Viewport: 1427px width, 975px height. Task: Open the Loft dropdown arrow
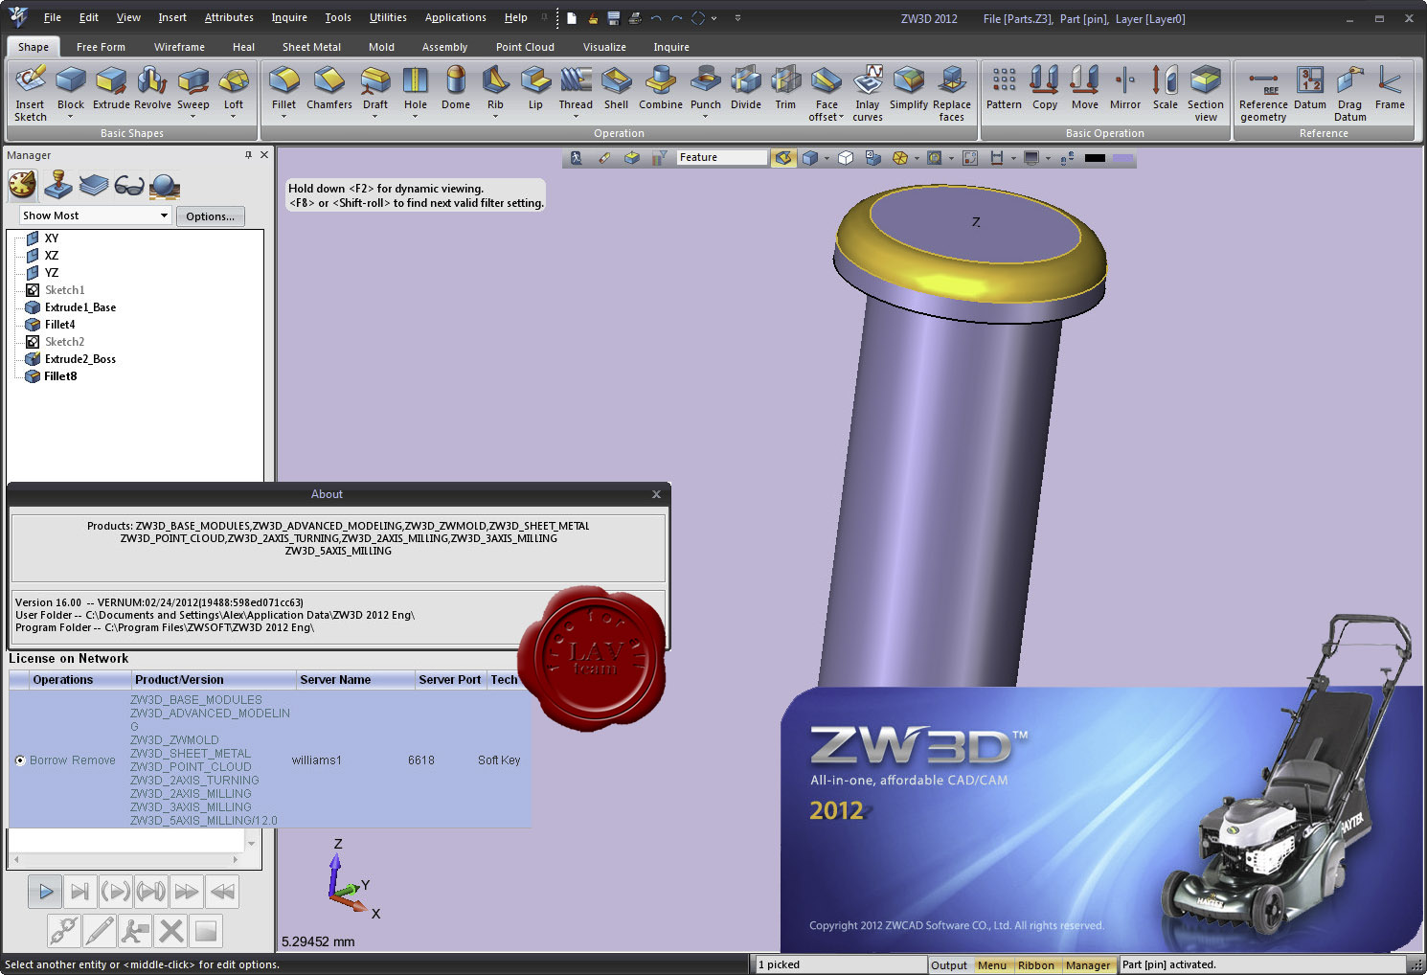tap(234, 117)
